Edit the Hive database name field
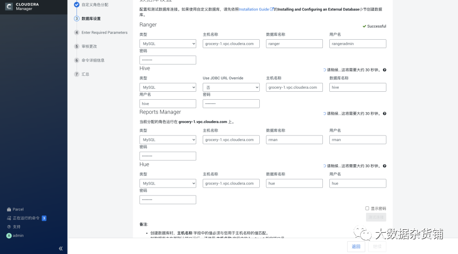 pyautogui.click(x=358, y=87)
